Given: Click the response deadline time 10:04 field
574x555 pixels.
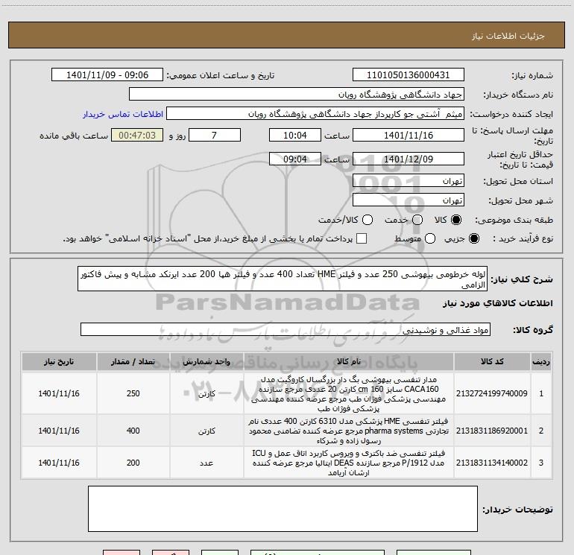Looking at the screenshot, I should (x=295, y=136).
